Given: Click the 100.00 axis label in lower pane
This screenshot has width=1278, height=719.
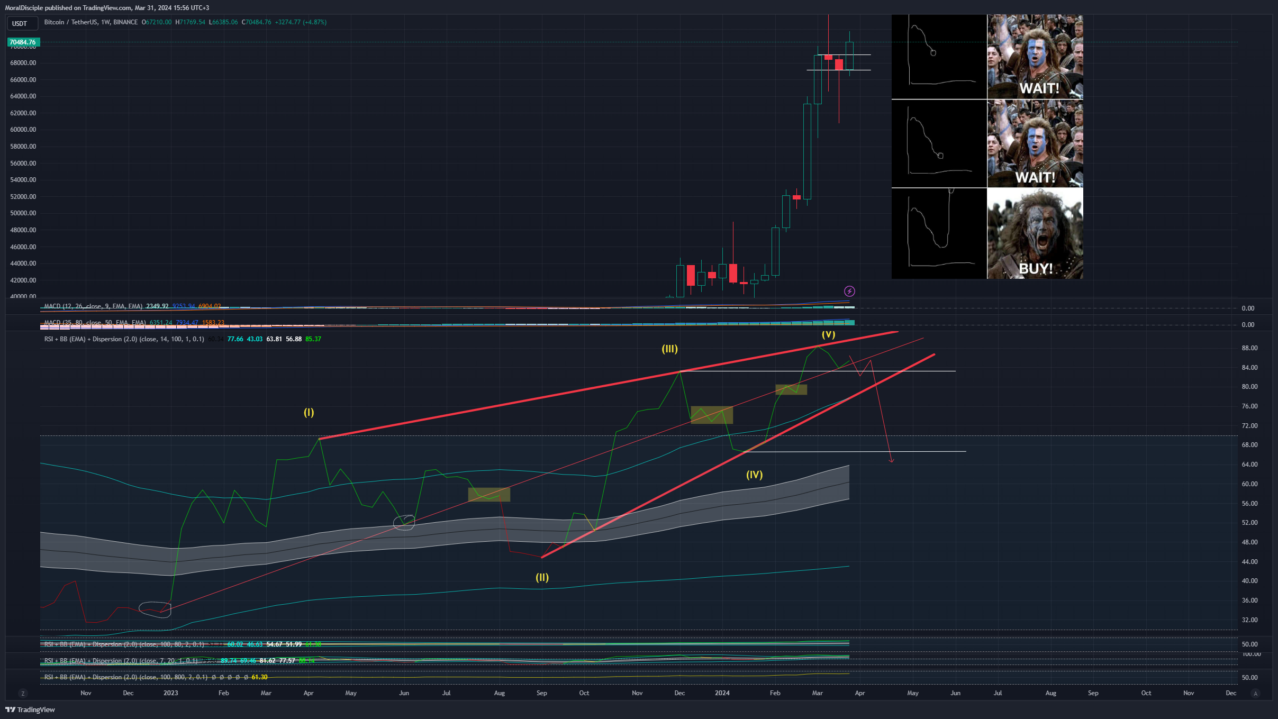Looking at the screenshot, I should 1251,654.
